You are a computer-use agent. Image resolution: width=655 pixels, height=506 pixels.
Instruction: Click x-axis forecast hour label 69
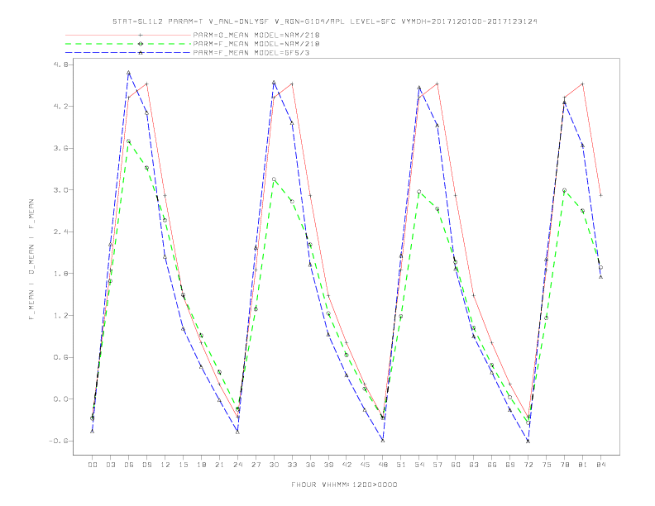(x=510, y=465)
